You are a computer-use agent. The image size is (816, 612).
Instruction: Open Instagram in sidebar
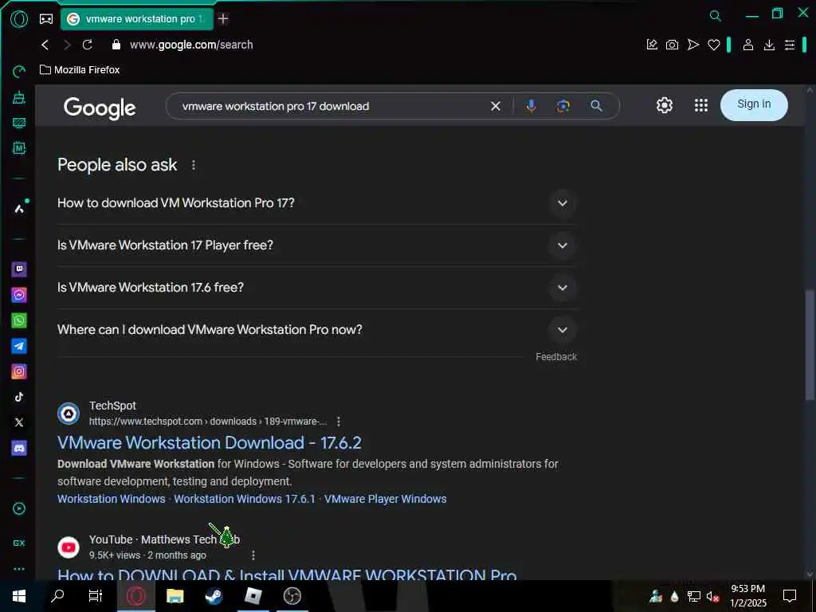[19, 371]
